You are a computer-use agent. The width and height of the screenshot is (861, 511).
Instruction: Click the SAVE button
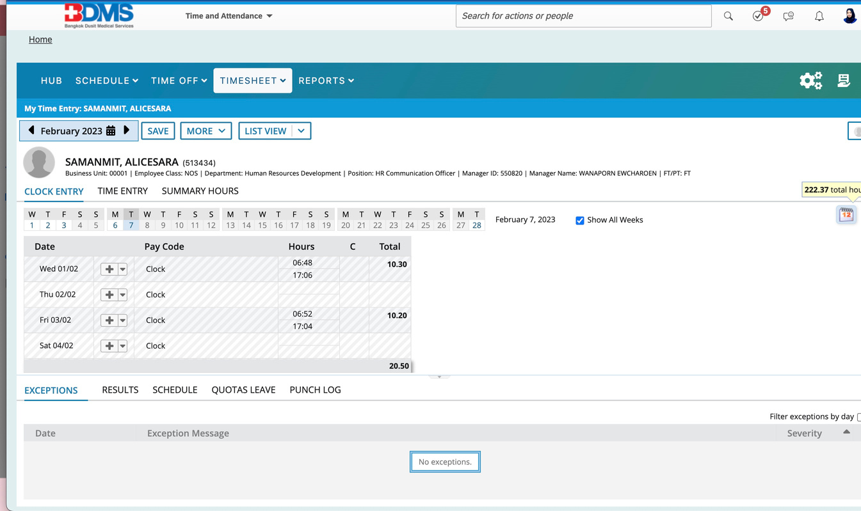(157, 131)
